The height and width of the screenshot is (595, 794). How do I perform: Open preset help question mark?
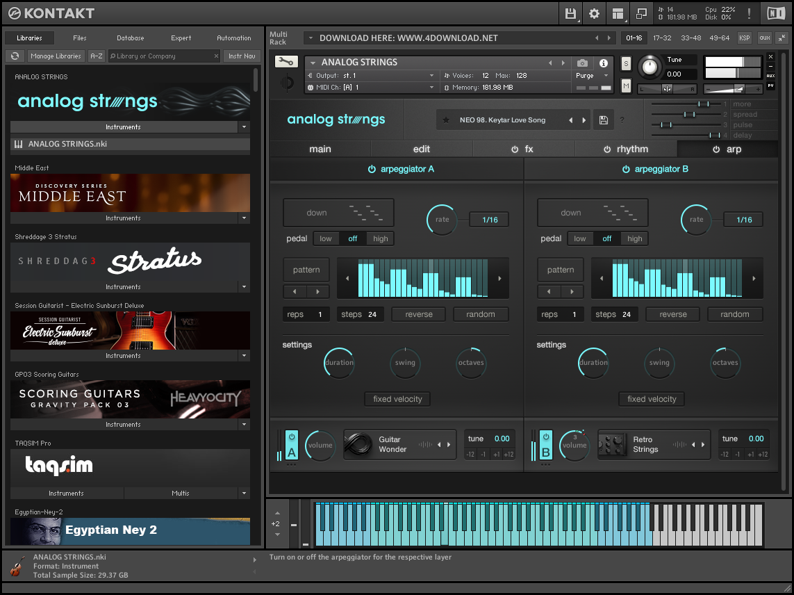622,120
